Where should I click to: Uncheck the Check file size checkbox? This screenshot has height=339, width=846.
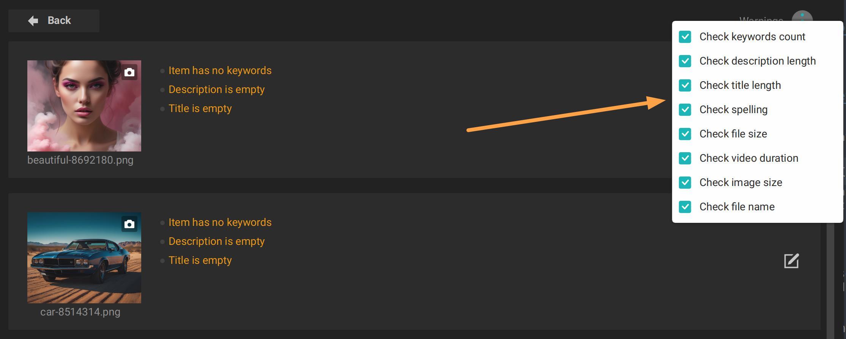[x=685, y=134]
